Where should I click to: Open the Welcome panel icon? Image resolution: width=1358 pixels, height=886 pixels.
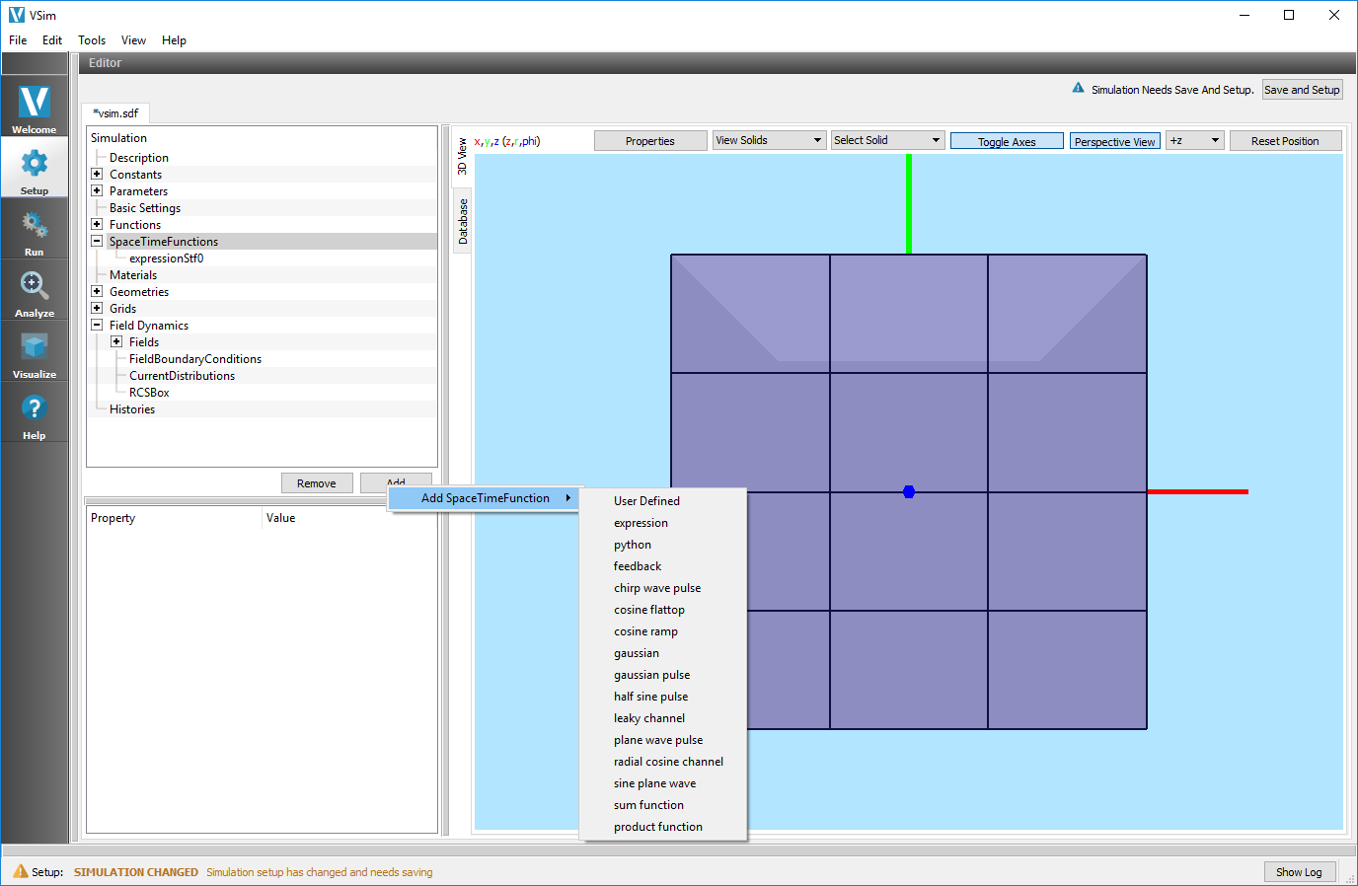(35, 102)
